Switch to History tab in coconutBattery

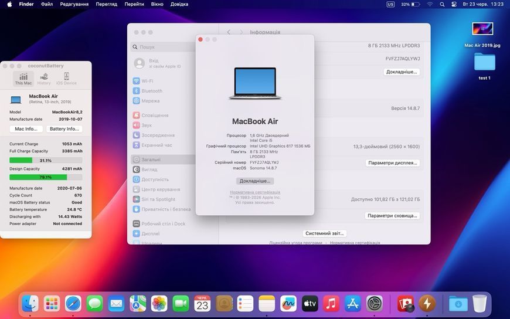[x=44, y=79]
